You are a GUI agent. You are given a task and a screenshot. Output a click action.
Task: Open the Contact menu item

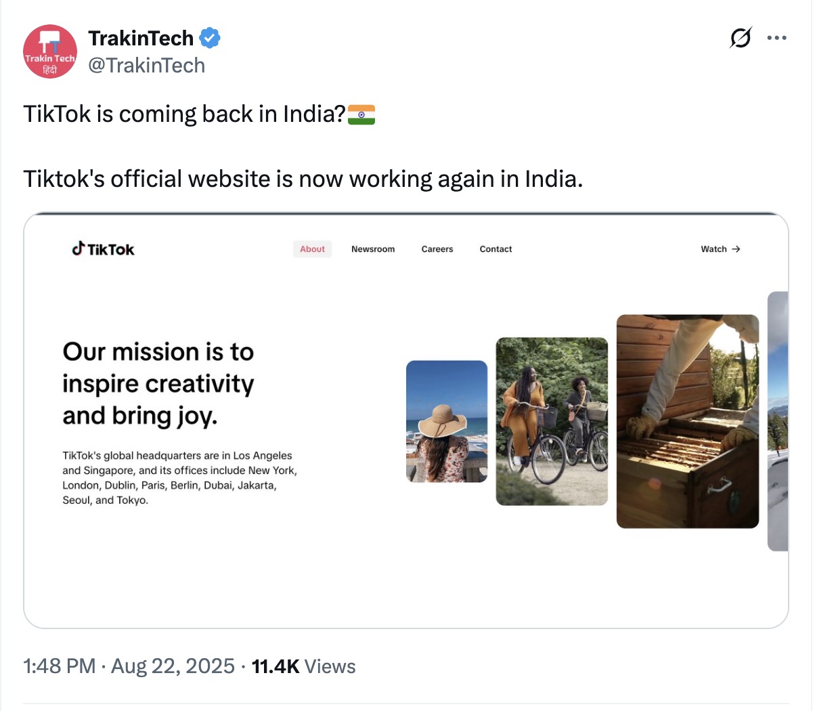[x=495, y=249]
